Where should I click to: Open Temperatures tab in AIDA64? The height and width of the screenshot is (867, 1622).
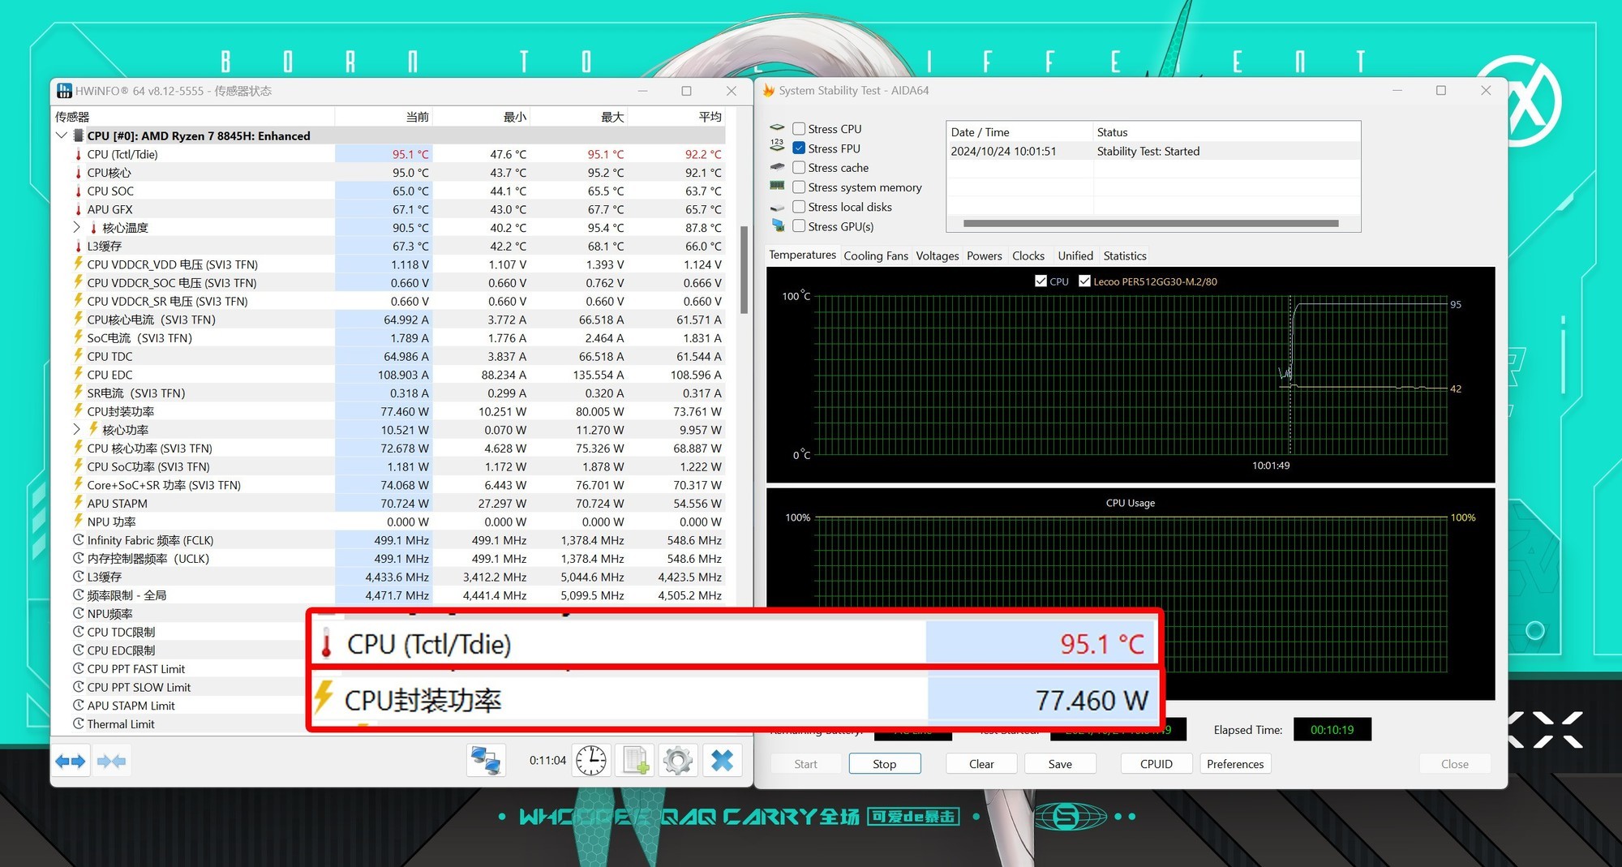(802, 255)
